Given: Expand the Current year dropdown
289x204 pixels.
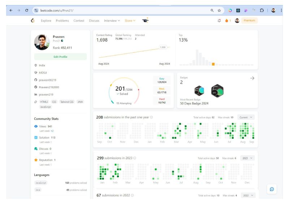Looking at the screenshot, I should (246, 117).
